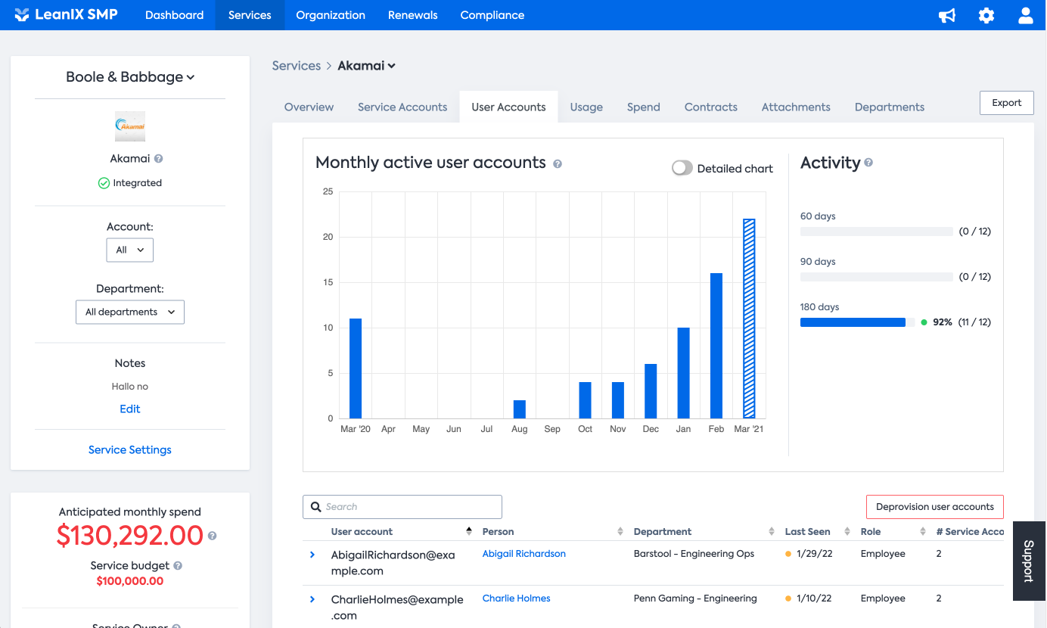Expand the AbigailRichardson@example.com row
1047x628 pixels.
pyautogui.click(x=312, y=555)
